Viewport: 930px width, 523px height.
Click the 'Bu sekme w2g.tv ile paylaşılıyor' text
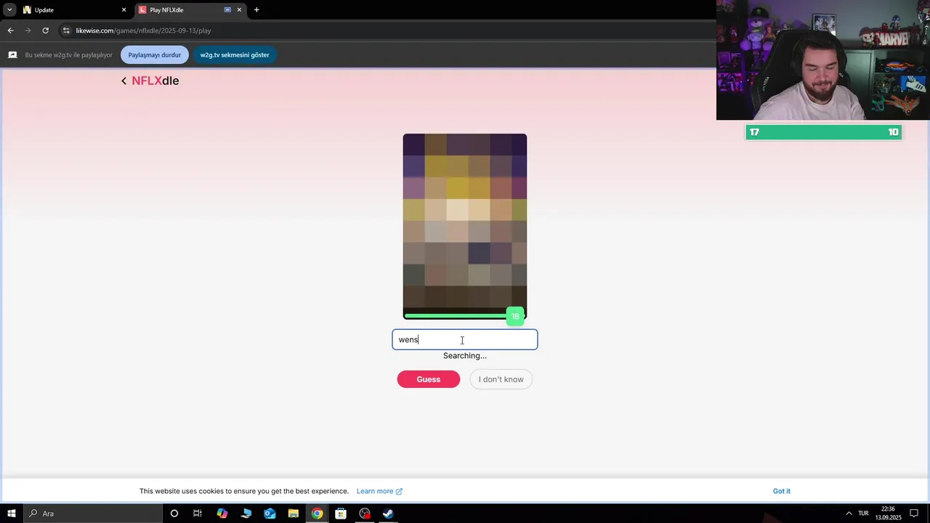pos(68,55)
